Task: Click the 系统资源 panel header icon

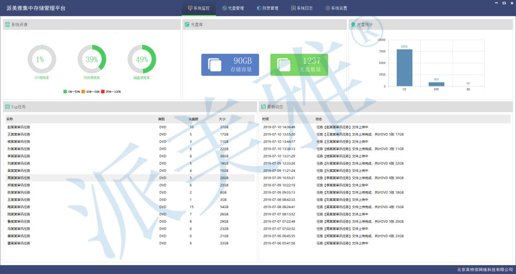Action: (x=7, y=24)
